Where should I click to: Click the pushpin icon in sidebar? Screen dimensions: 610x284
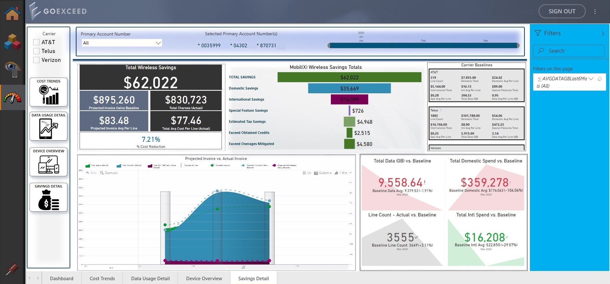click(12, 269)
